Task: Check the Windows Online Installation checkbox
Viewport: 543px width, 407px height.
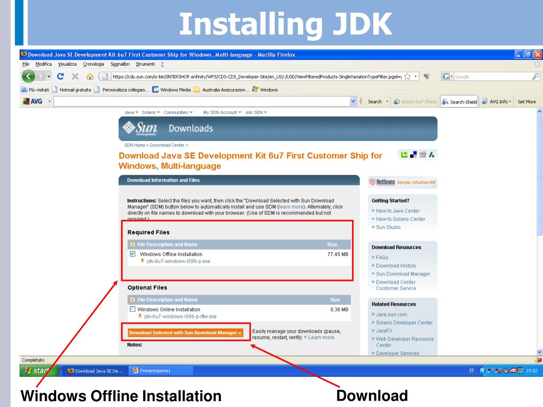Action: pos(133,309)
